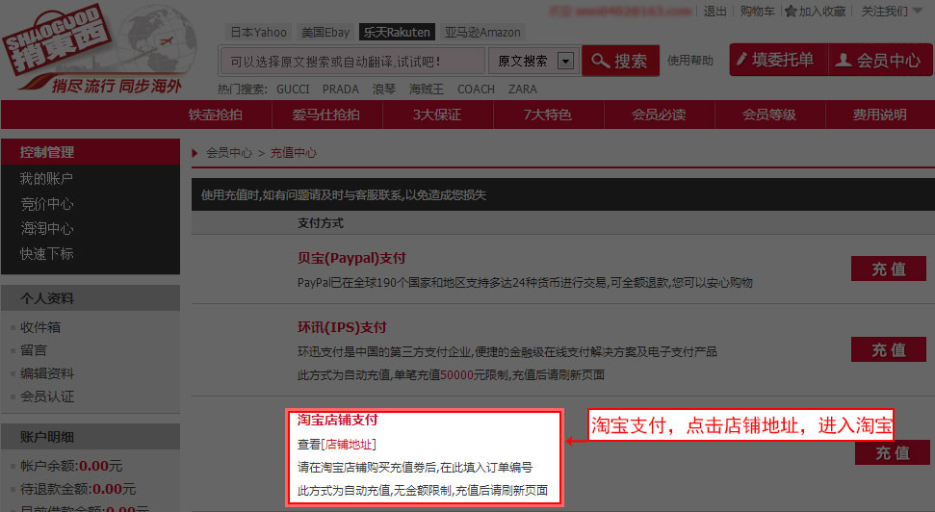Search hot keyword ZARA
Screen dimensions: 935x512
[x=522, y=89]
